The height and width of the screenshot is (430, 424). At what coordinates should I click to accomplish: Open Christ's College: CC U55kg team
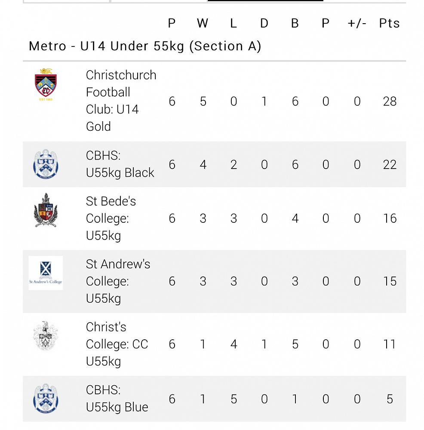(116, 344)
